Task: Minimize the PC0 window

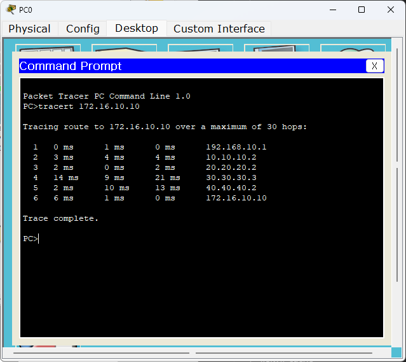Action: coord(333,10)
